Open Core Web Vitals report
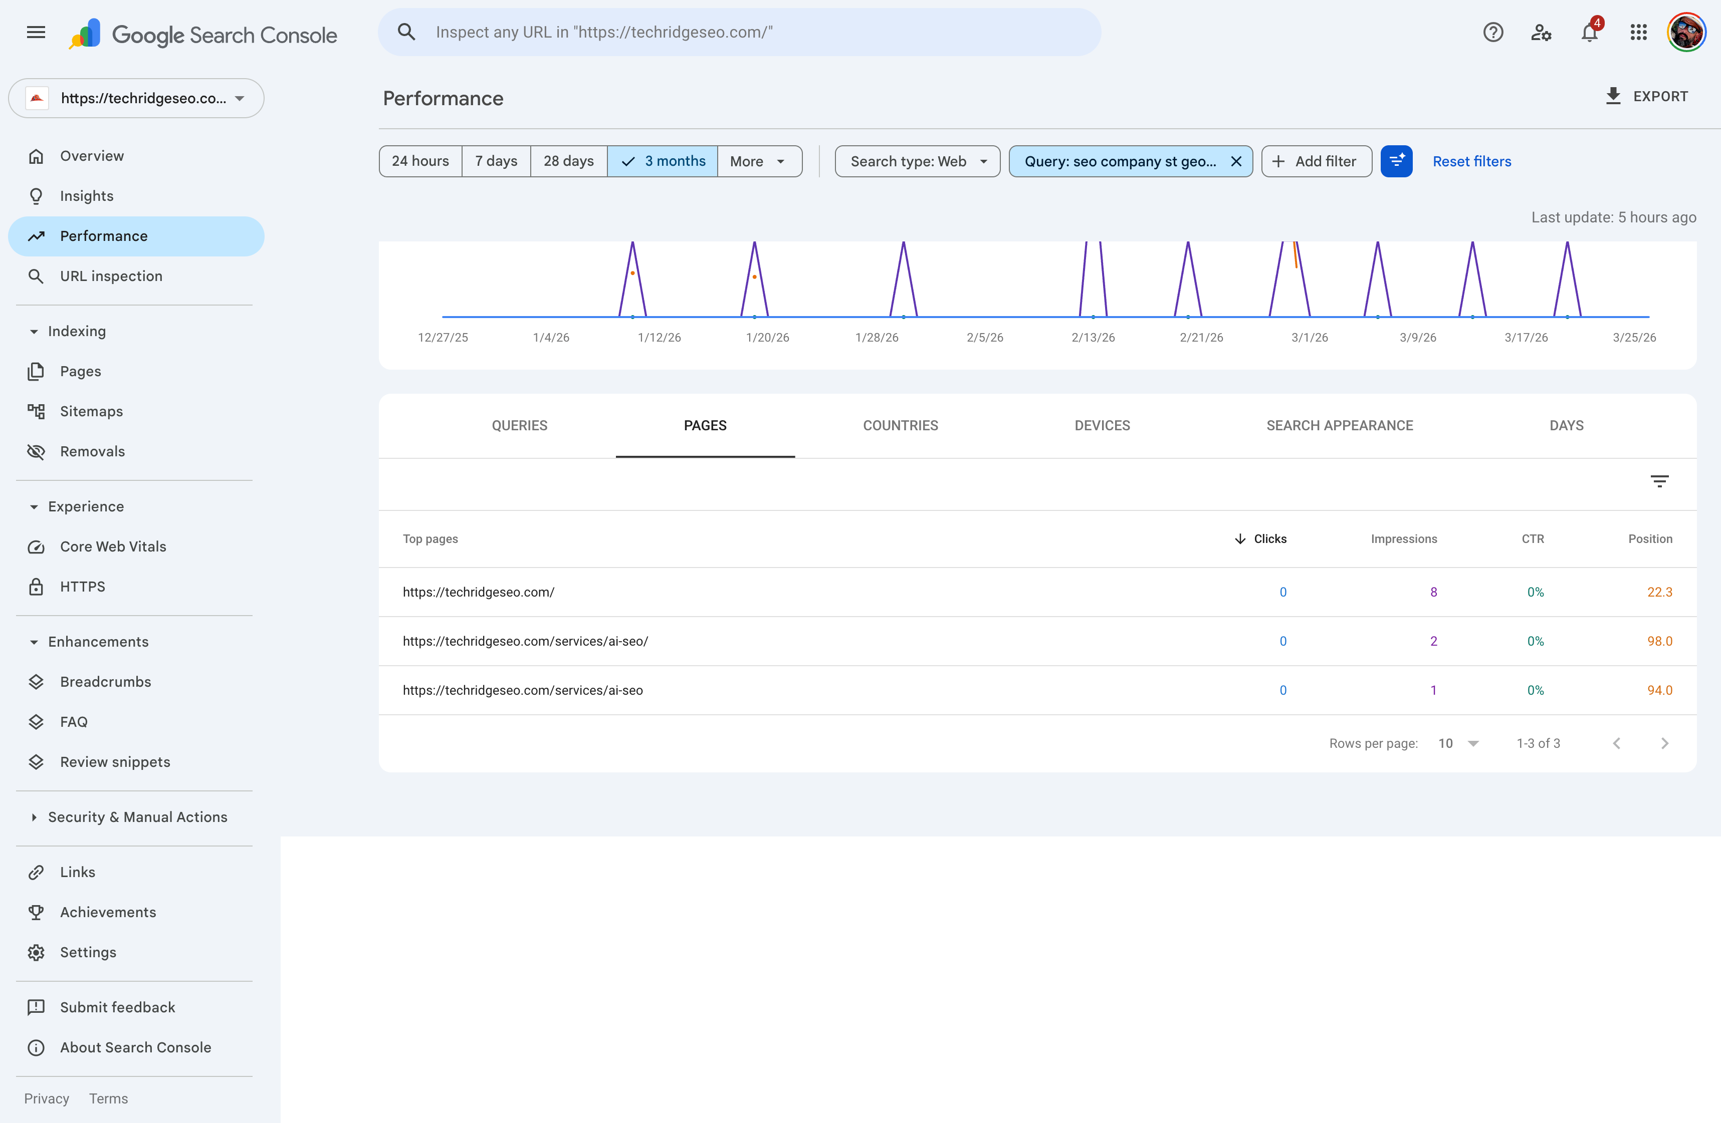The height and width of the screenshot is (1123, 1721). click(x=136, y=547)
